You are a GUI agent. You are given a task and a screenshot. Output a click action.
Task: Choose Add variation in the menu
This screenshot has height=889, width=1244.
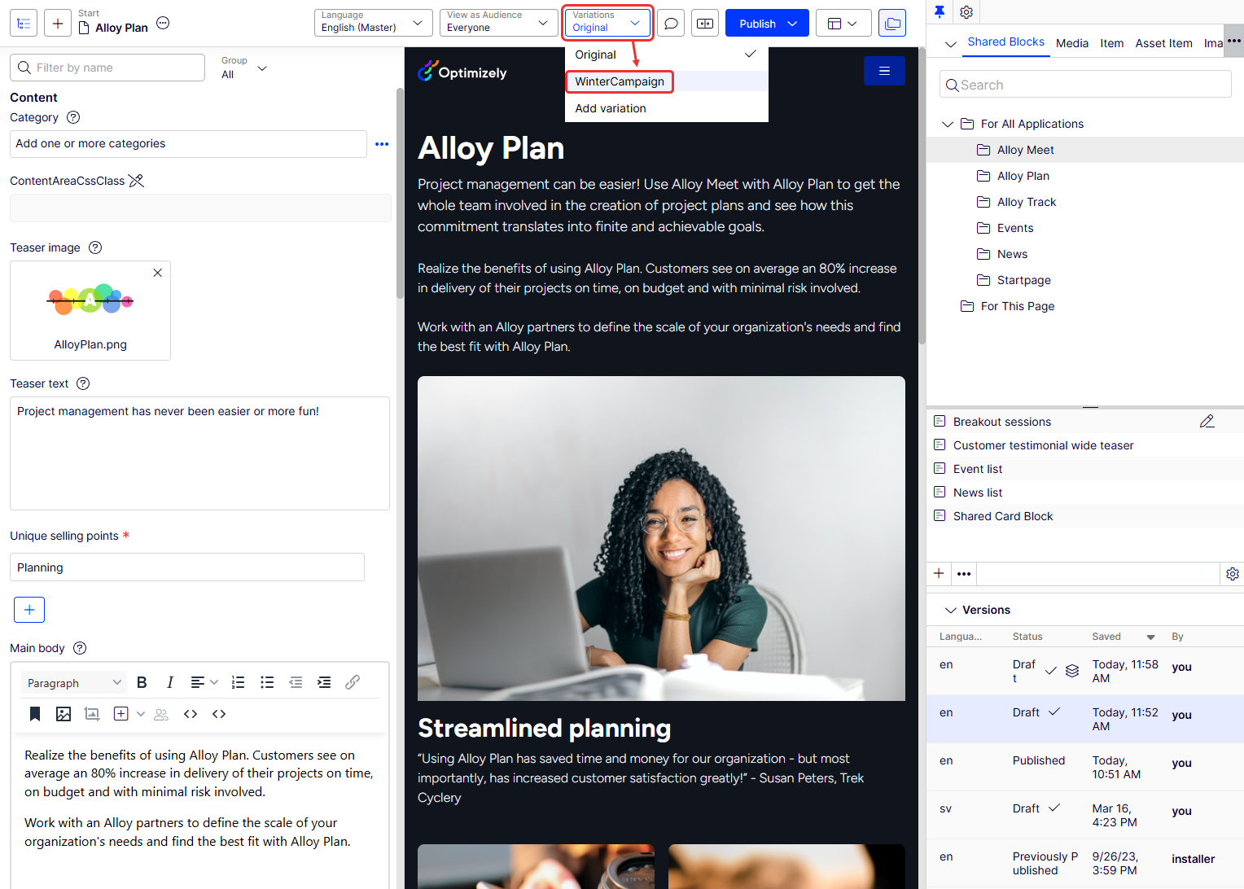point(611,108)
